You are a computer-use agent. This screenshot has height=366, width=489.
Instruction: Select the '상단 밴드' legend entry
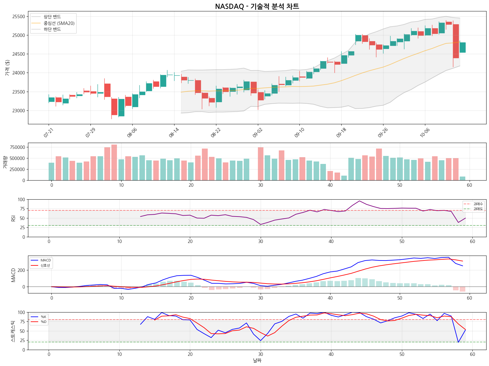point(52,17)
